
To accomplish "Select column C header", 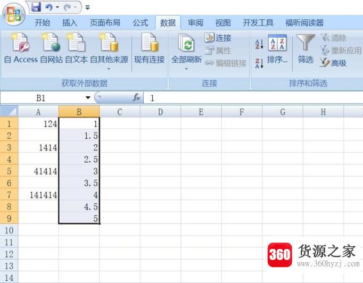I will click(120, 112).
